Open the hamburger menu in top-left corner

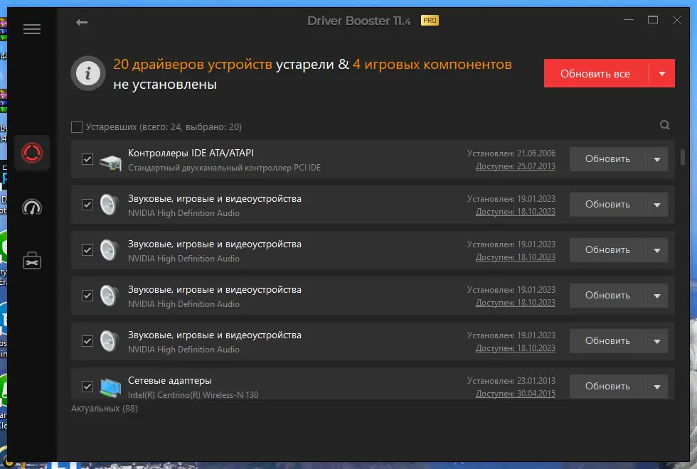(31, 29)
